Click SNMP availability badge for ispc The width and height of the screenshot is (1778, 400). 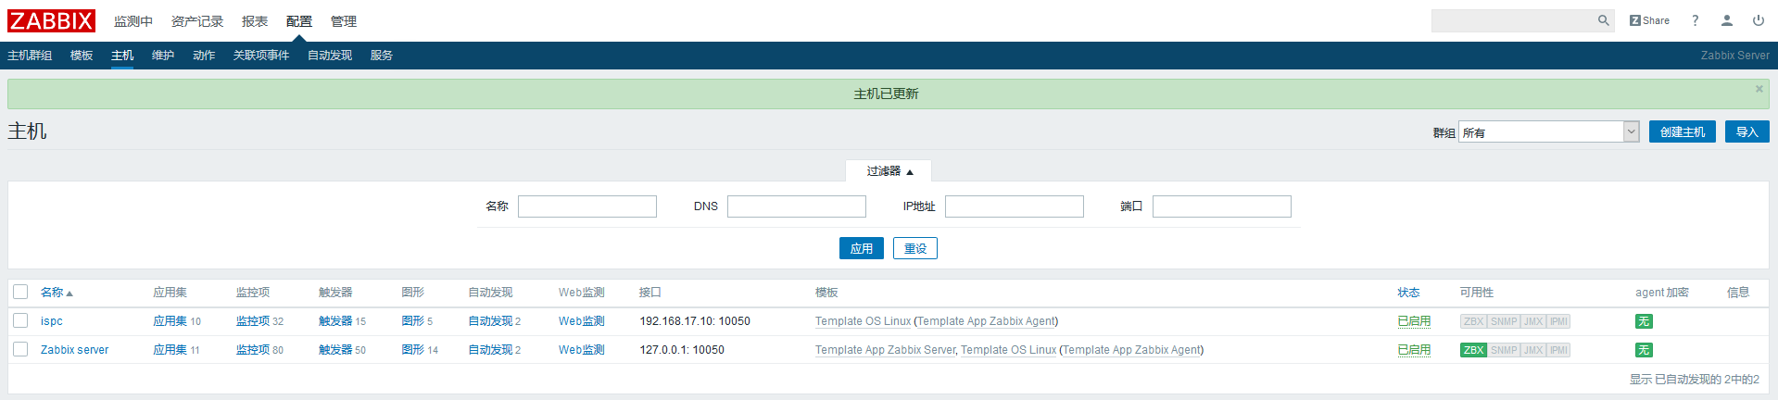pos(1504,321)
